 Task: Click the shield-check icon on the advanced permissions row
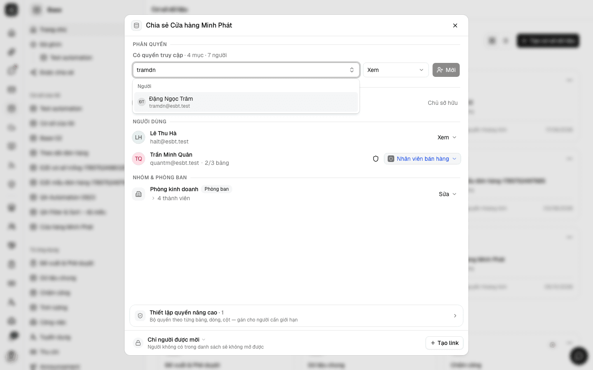140,316
